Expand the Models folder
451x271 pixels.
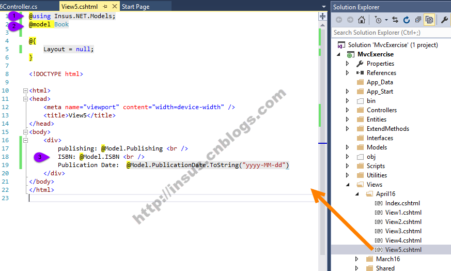tap(347, 147)
